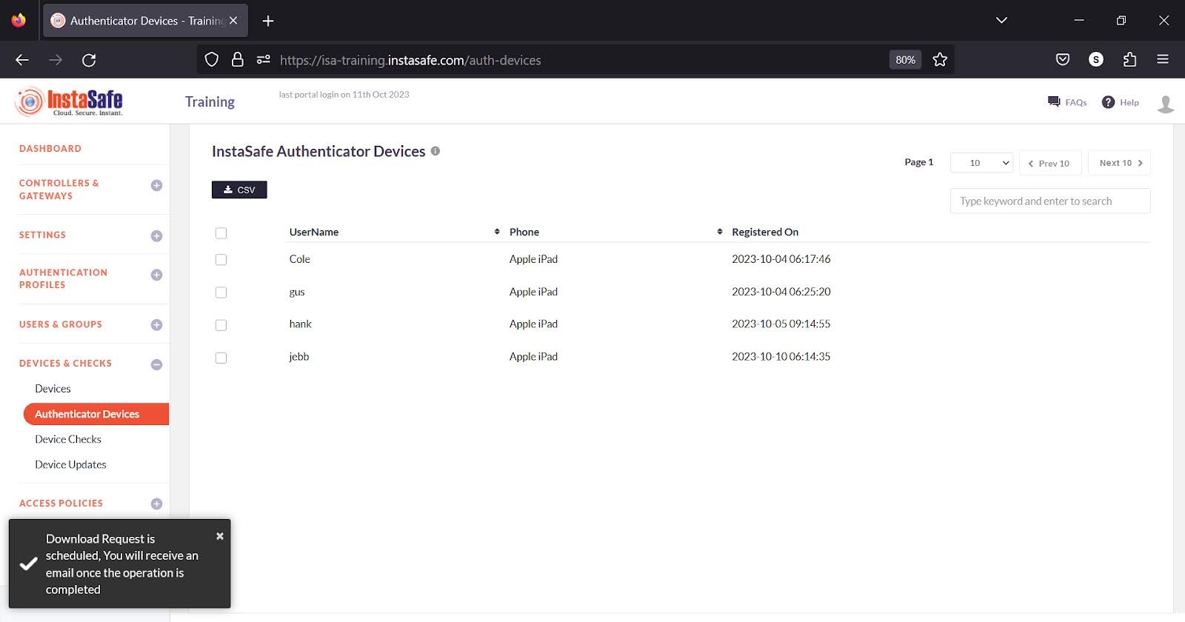The height and width of the screenshot is (622, 1185).
Task: Toggle the select-all header checkbox
Action: (221, 233)
